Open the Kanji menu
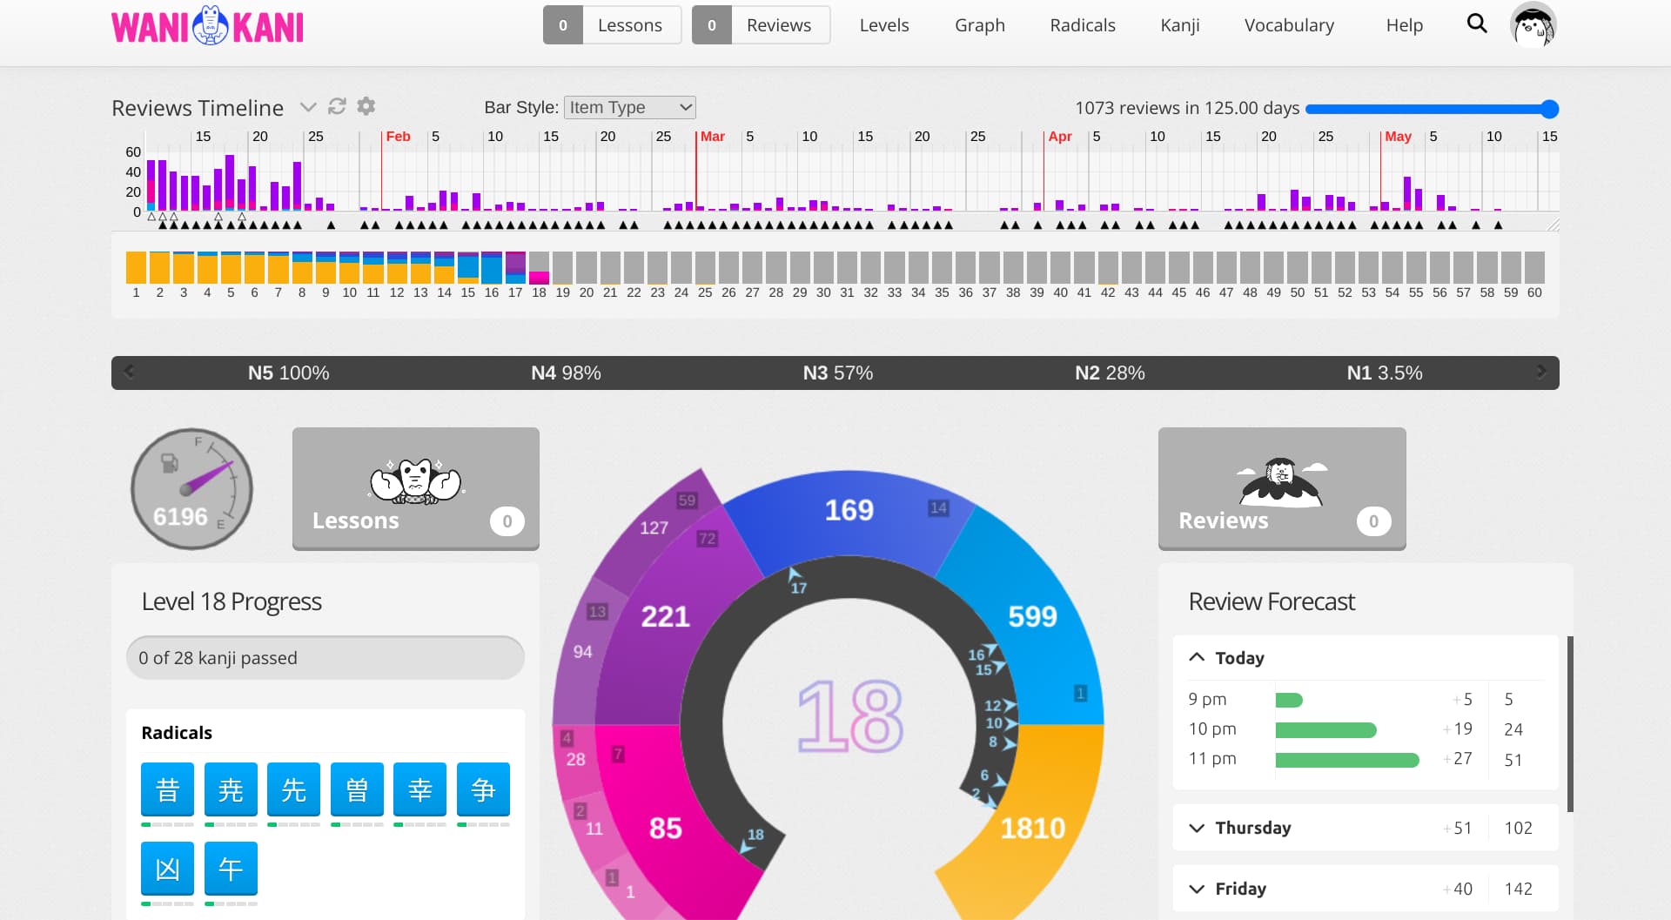 point(1180,25)
